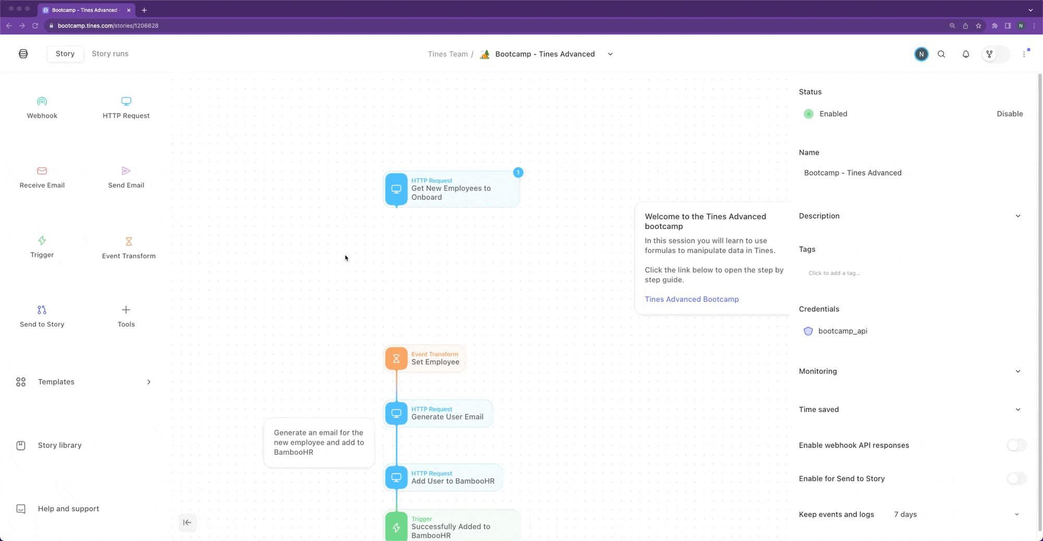The height and width of the screenshot is (541, 1043).
Task: Toggle the change control switch in header
Action: (996, 54)
